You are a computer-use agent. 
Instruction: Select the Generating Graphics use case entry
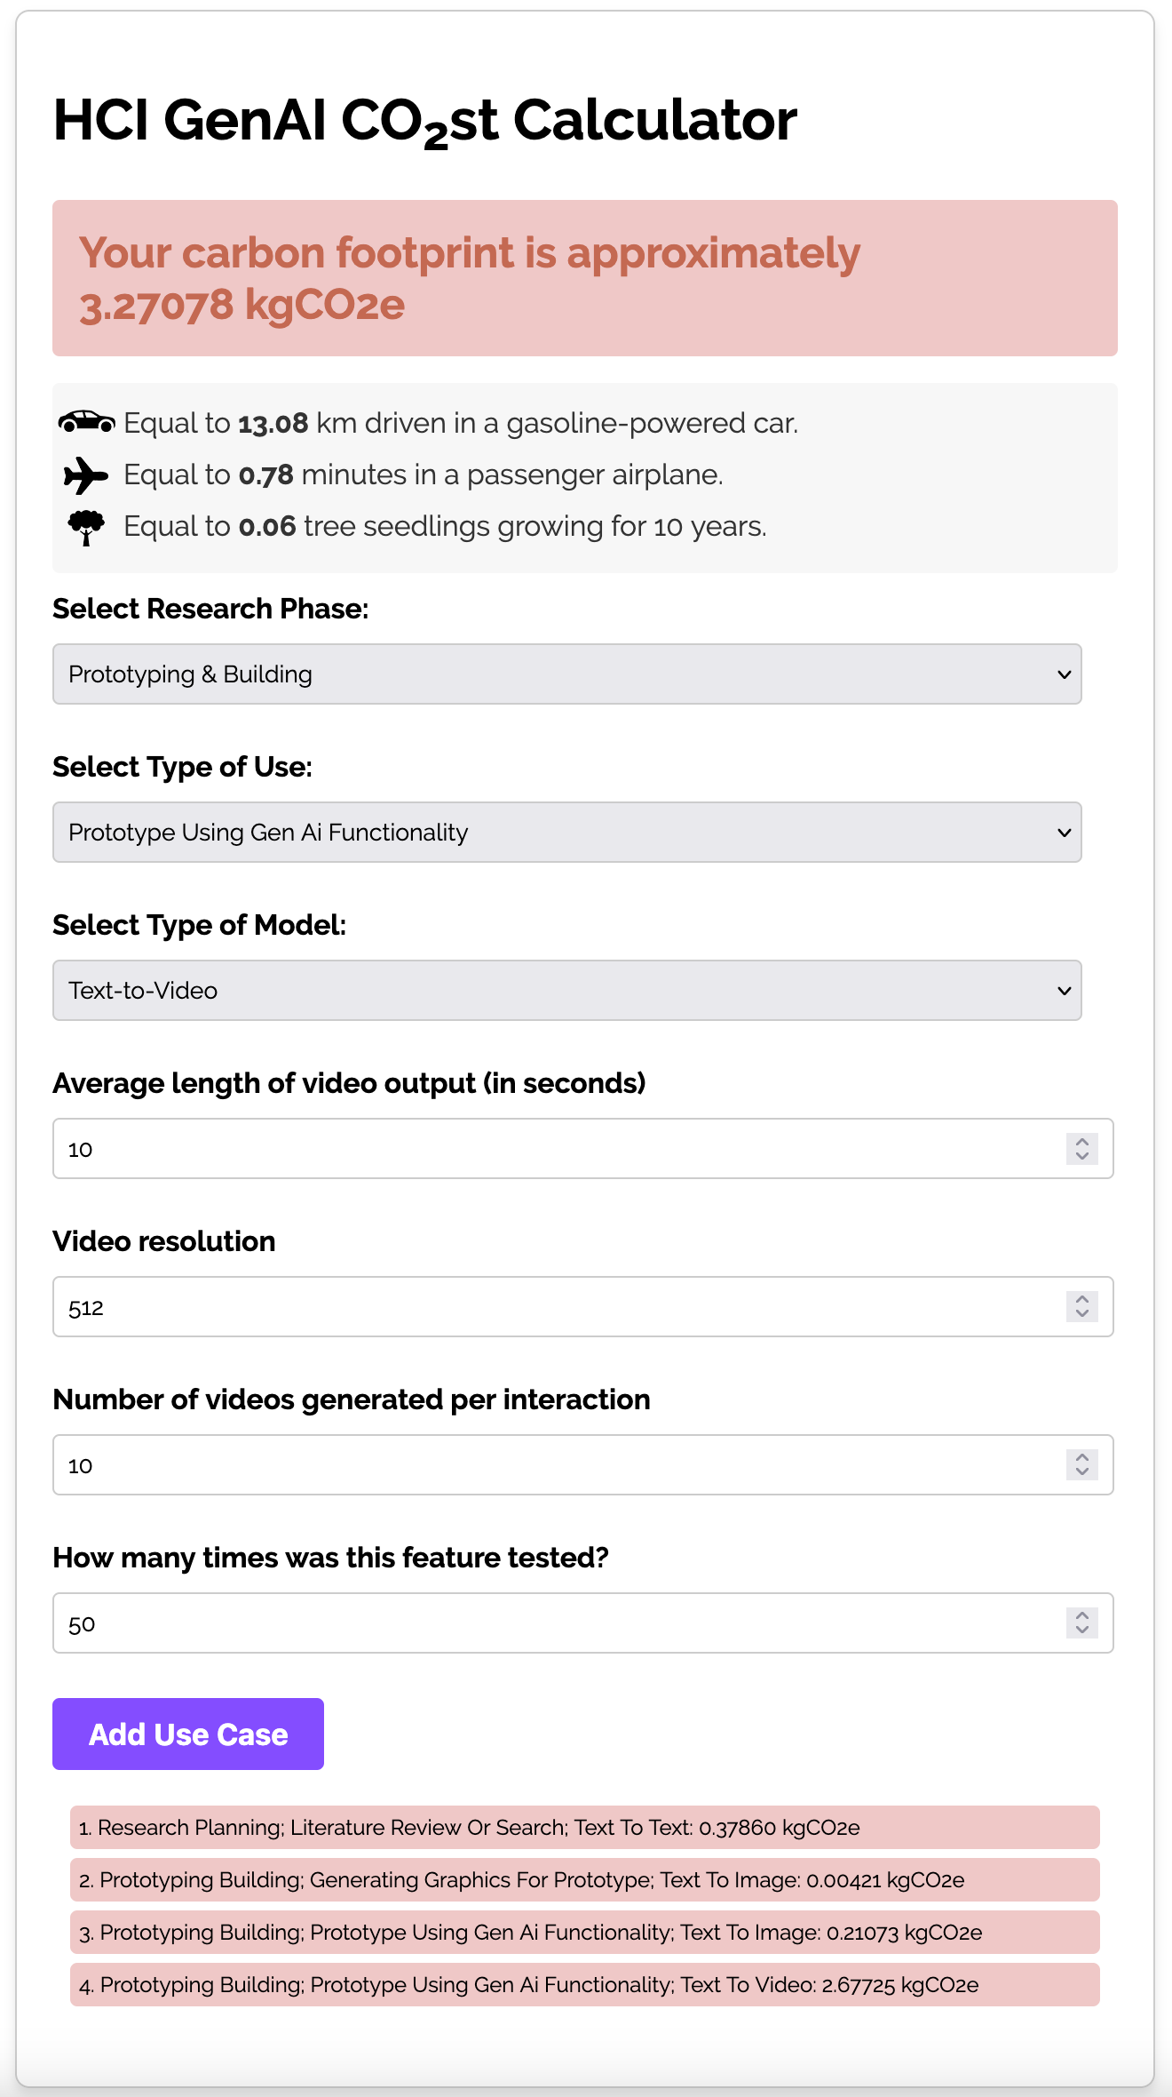584,1880
